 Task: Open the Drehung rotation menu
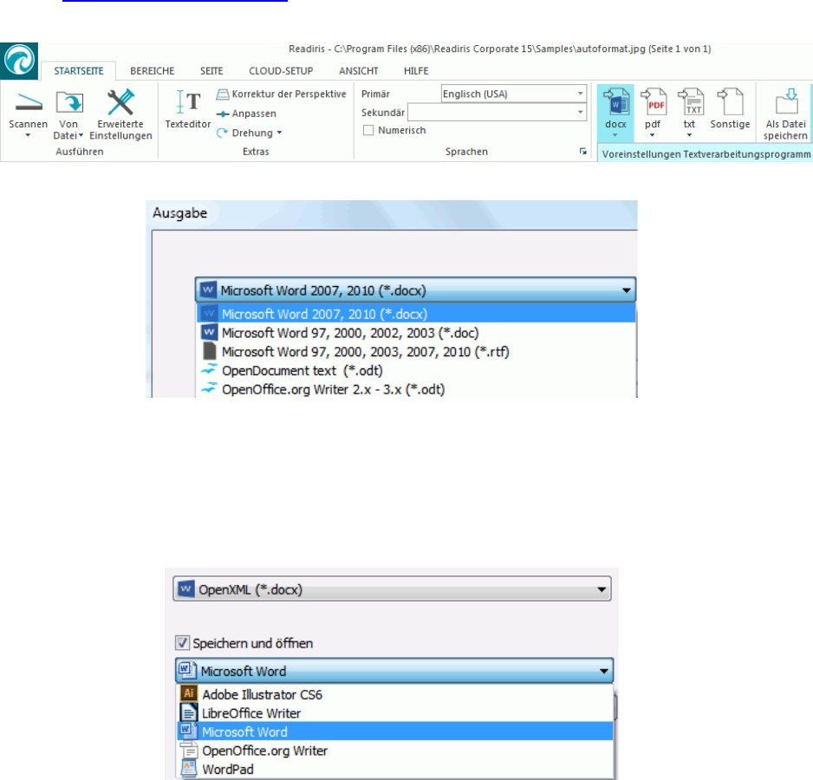[x=250, y=133]
